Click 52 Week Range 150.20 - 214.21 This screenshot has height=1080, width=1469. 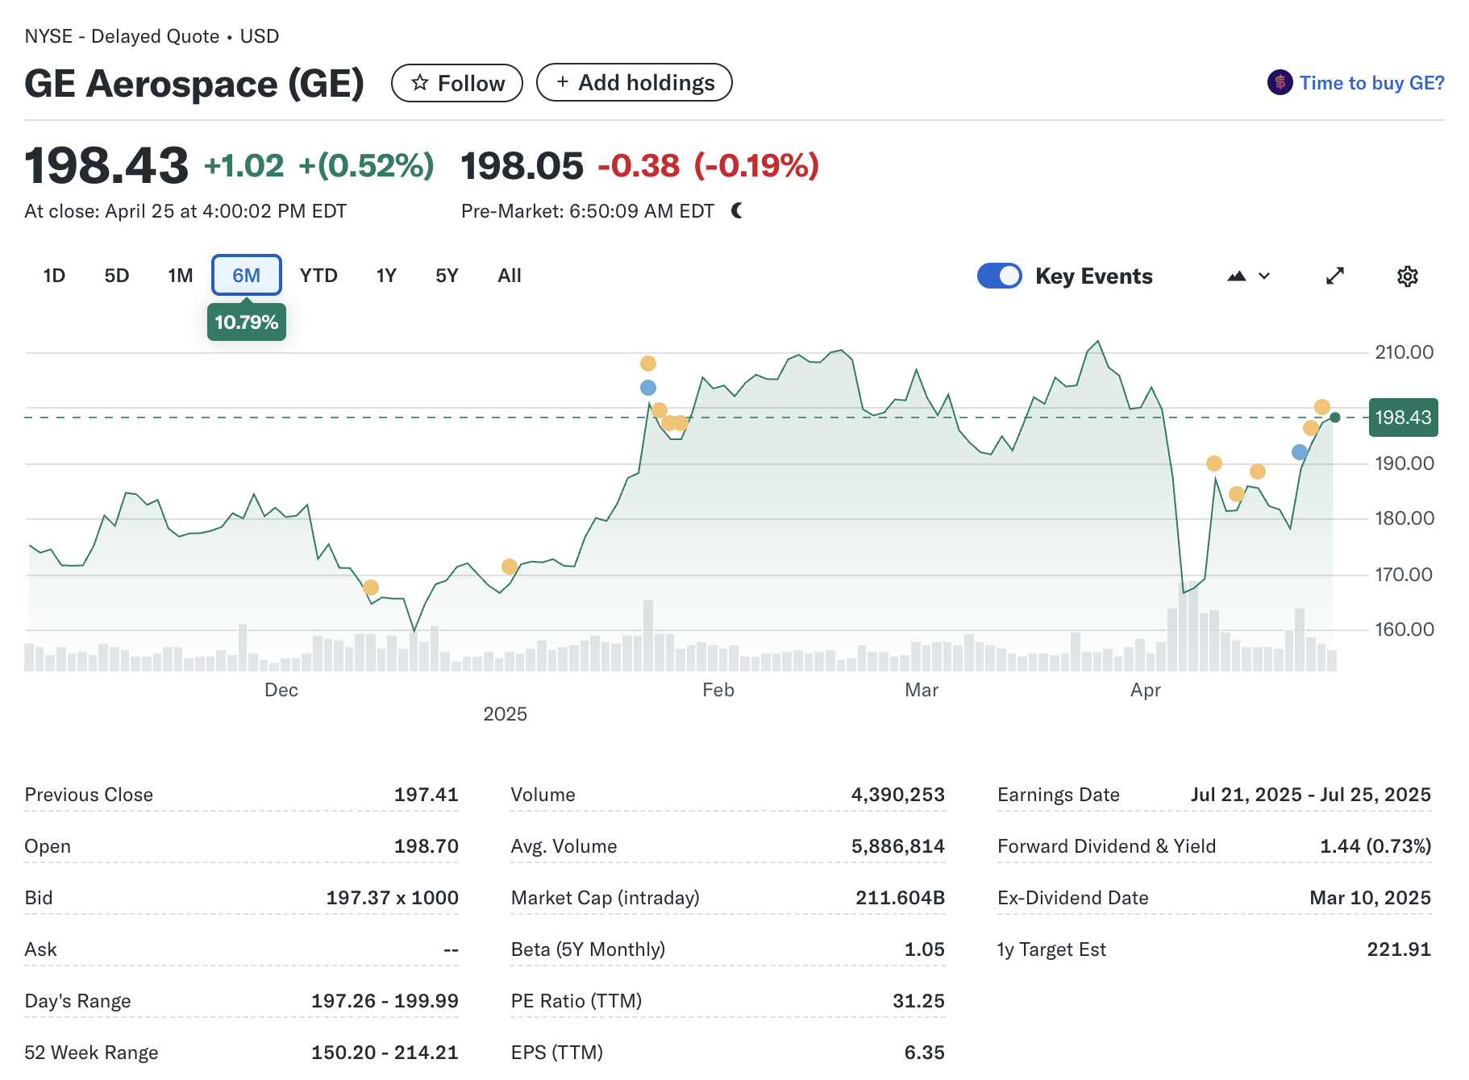(385, 1053)
